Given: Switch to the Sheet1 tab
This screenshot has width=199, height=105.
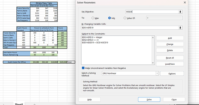Looking at the screenshot, I should (x=19, y=104).
